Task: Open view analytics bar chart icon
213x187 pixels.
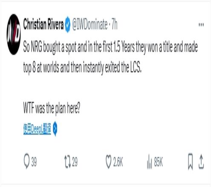Action: (x=150, y=162)
